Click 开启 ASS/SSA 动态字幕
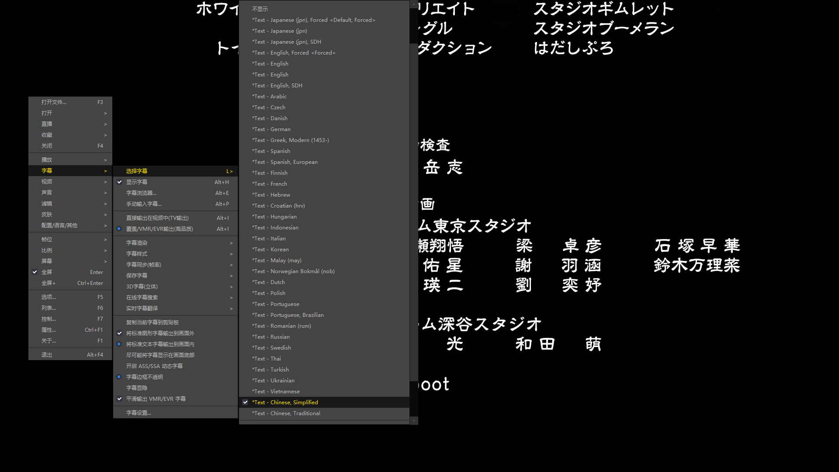The width and height of the screenshot is (839, 472). coord(175,366)
